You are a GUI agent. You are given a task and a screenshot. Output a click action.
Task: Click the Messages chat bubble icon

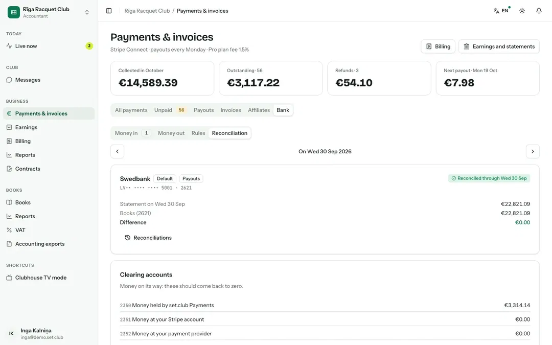[9, 80]
